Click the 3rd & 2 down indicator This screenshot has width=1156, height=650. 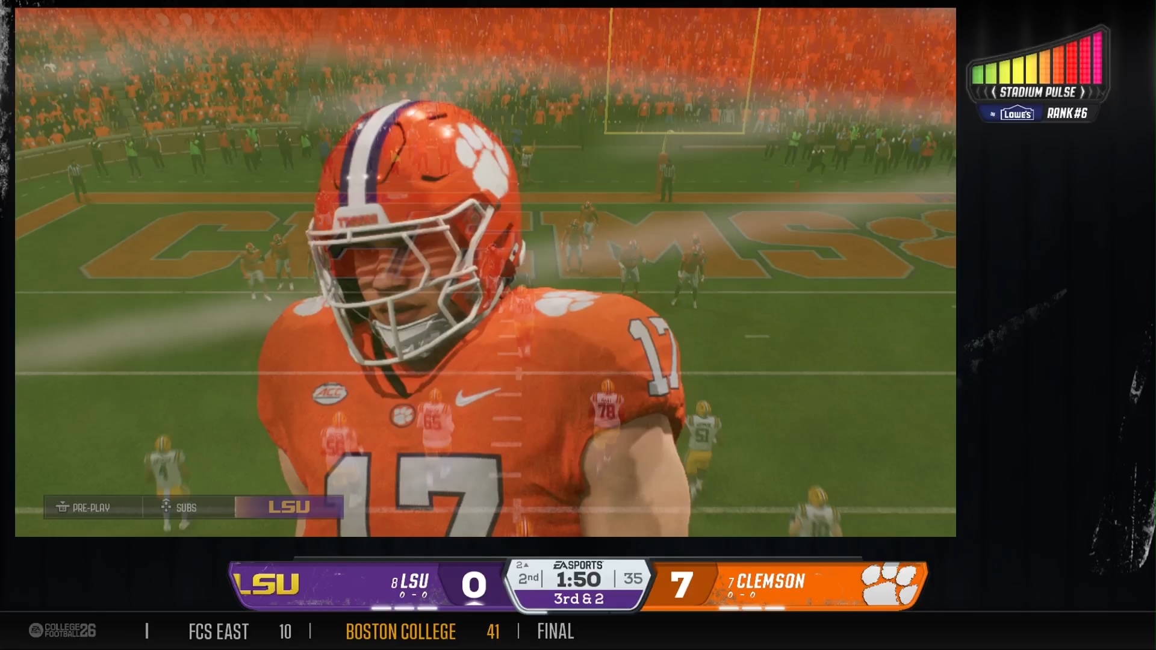[579, 599]
